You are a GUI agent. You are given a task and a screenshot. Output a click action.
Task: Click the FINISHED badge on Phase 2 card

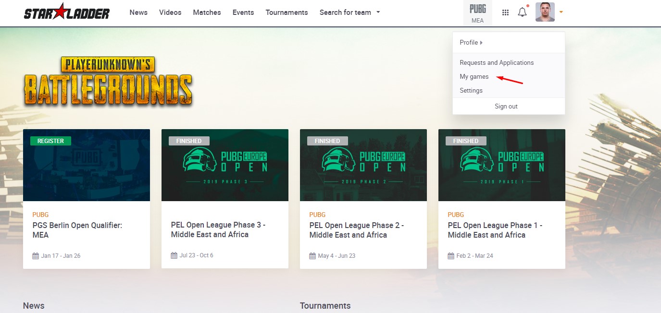point(327,141)
